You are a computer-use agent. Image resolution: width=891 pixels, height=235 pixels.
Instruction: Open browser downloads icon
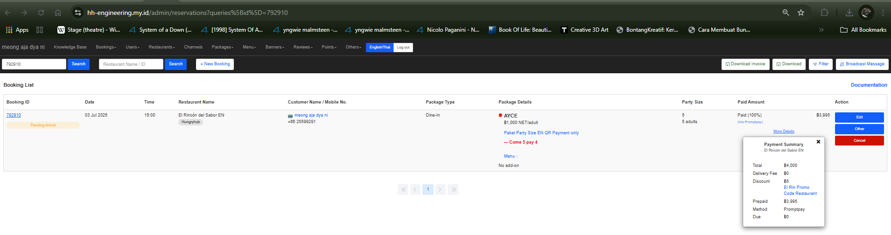click(x=849, y=13)
